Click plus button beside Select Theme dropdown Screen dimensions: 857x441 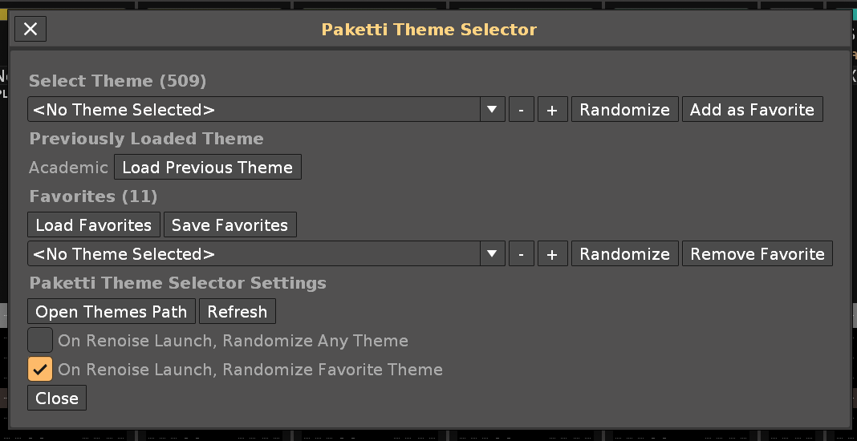[x=552, y=110]
